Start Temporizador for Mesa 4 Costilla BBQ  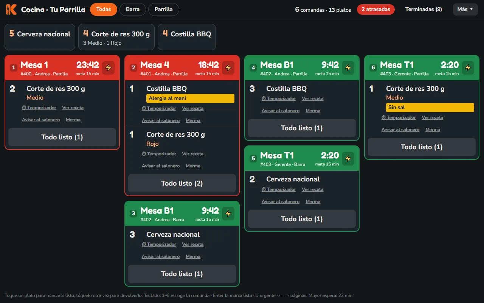coord(159,108)
